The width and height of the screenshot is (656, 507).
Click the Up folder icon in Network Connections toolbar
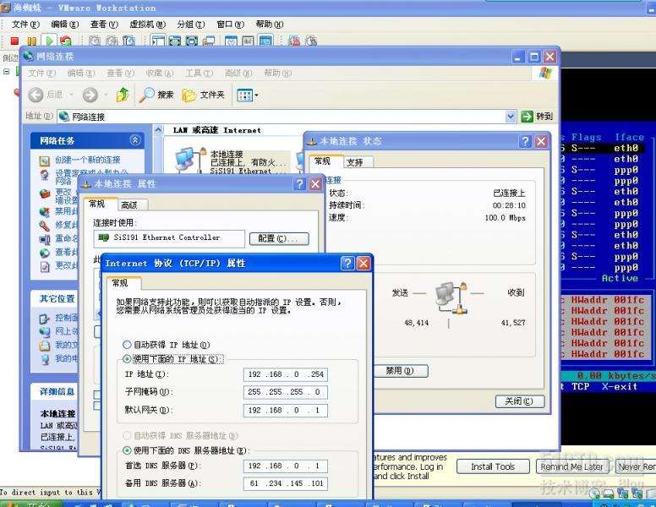click(123, 95)
